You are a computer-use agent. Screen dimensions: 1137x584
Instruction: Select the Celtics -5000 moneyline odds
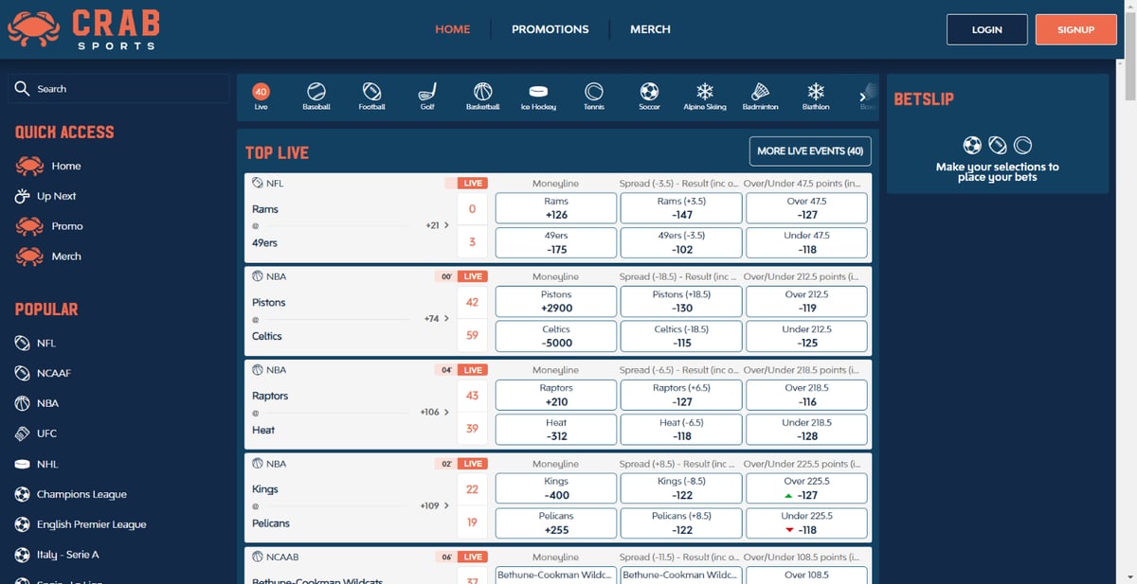pos(556,336)
